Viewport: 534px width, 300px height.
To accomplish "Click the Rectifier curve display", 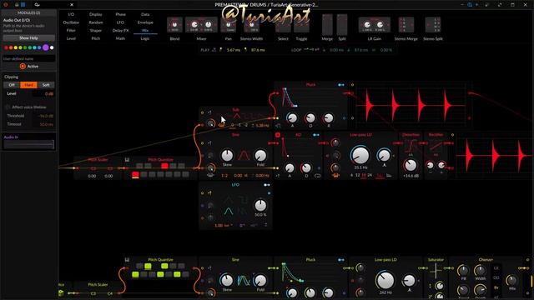I will point(436,145).
